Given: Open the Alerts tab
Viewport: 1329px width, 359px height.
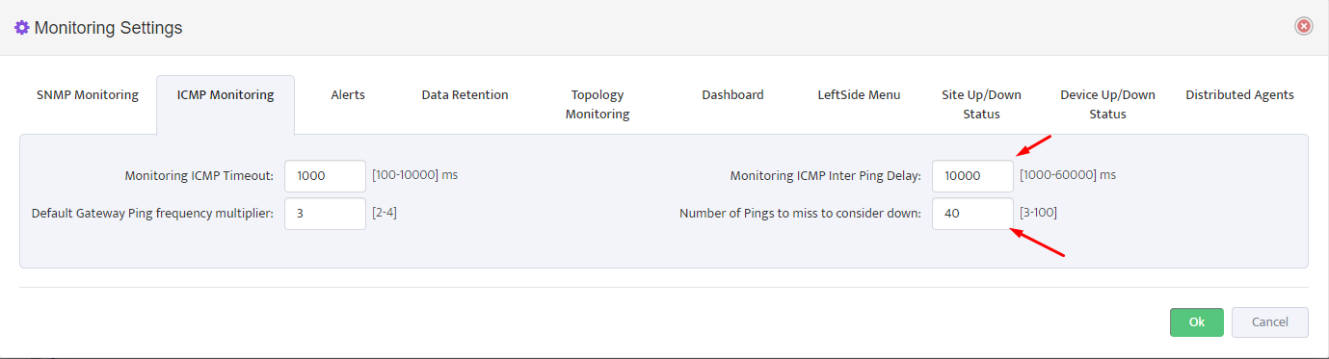Looking at the screenshot, I should click(348, 95).
